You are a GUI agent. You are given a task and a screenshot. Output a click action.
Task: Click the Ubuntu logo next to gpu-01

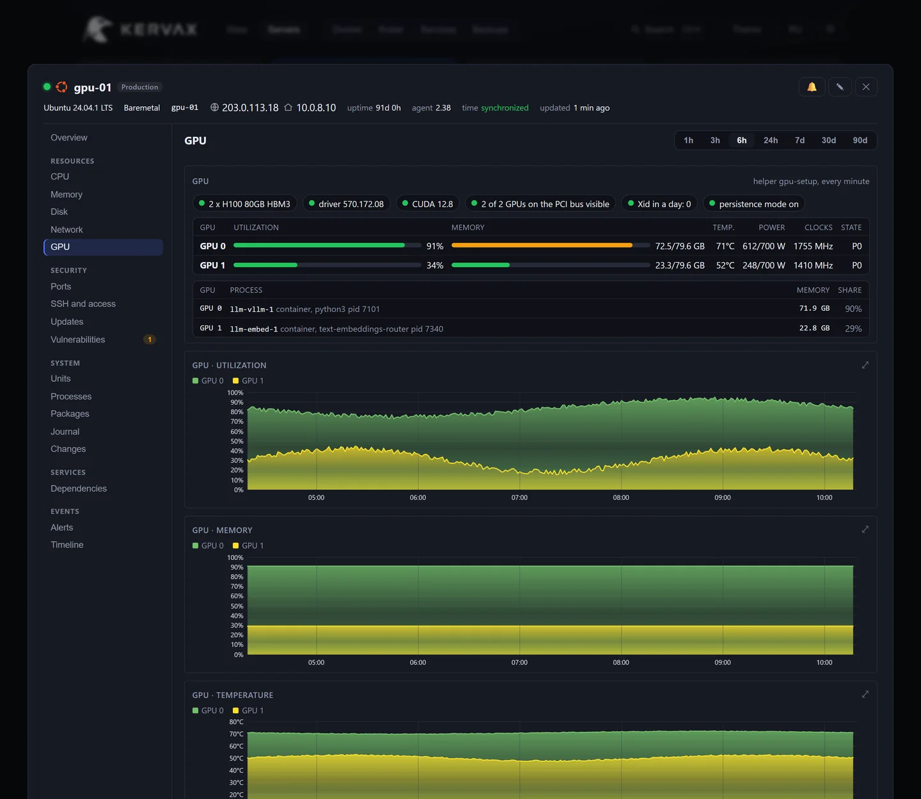click(61, 87)
